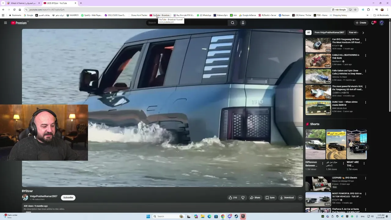Open the clock and date tray
Image resolution: width=391 pixels, height=220 pixels.
381,216
